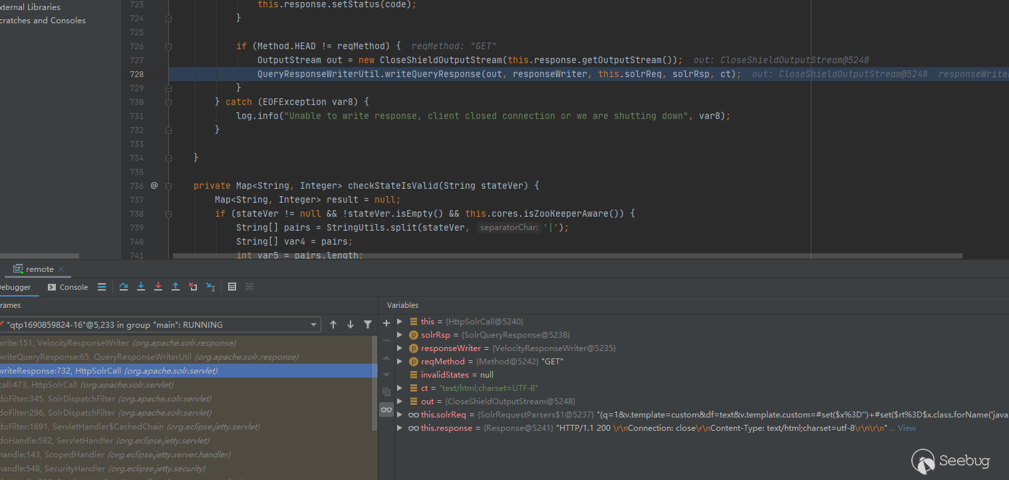Click the Run to Cursor icon
1009x480 pixels.
point(210,287)
